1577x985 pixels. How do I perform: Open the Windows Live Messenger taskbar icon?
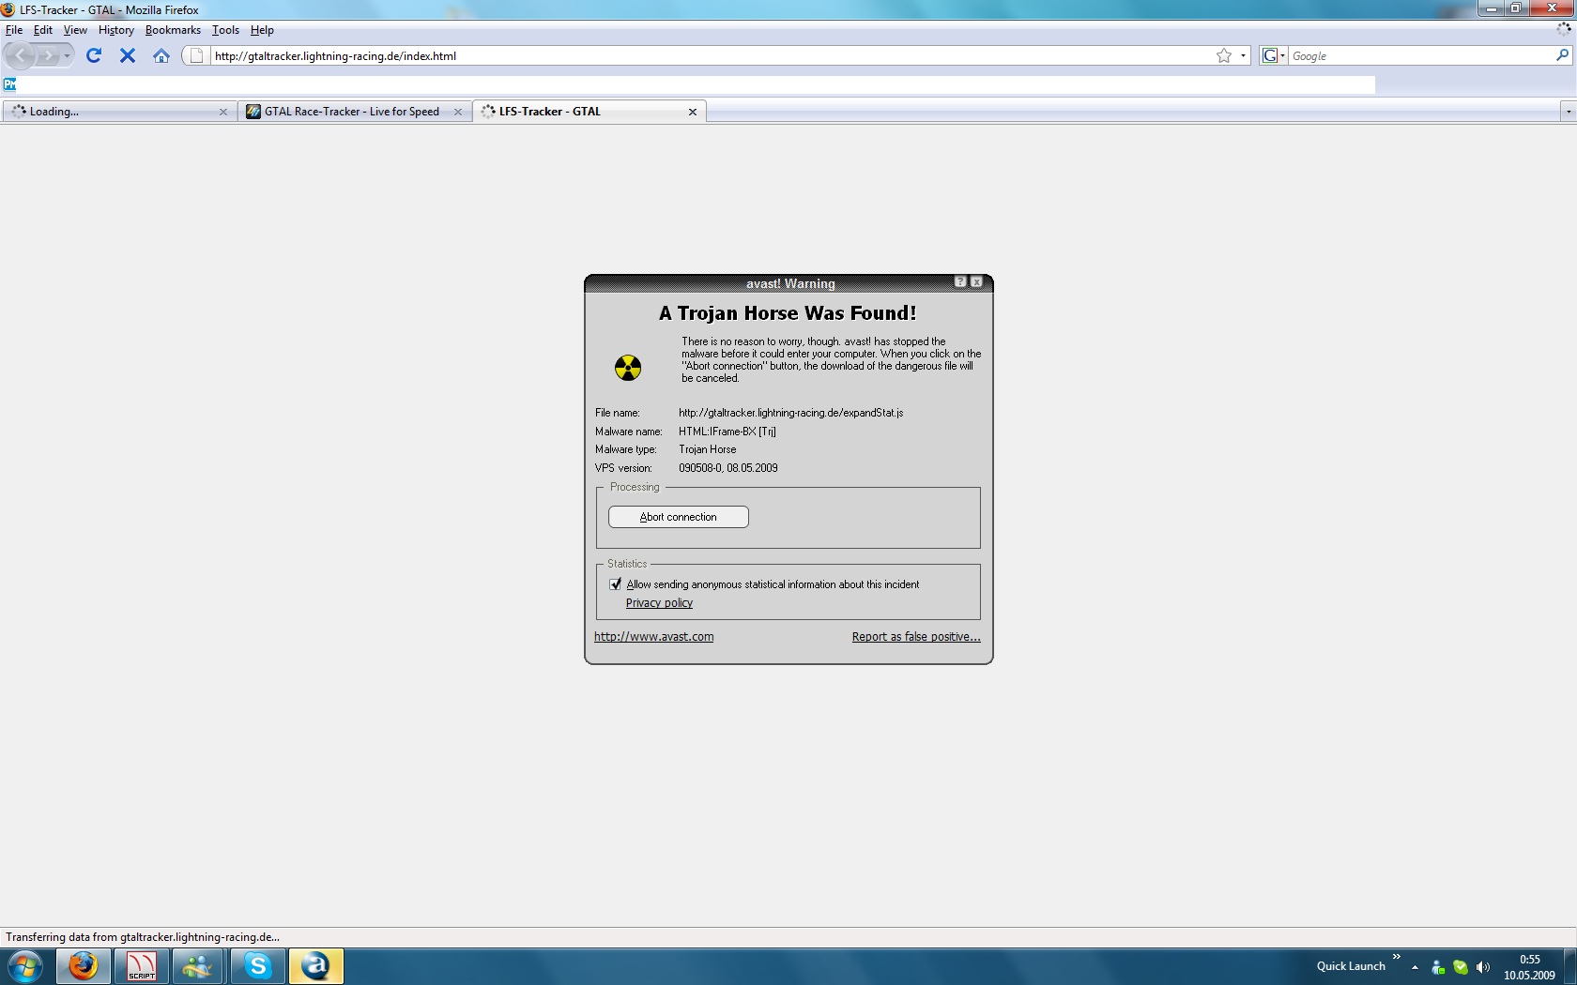[198, 966]
